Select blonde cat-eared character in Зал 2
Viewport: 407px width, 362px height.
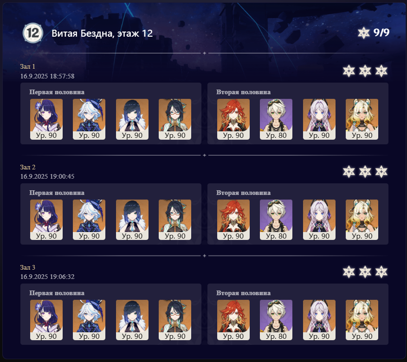pos(362,220)
